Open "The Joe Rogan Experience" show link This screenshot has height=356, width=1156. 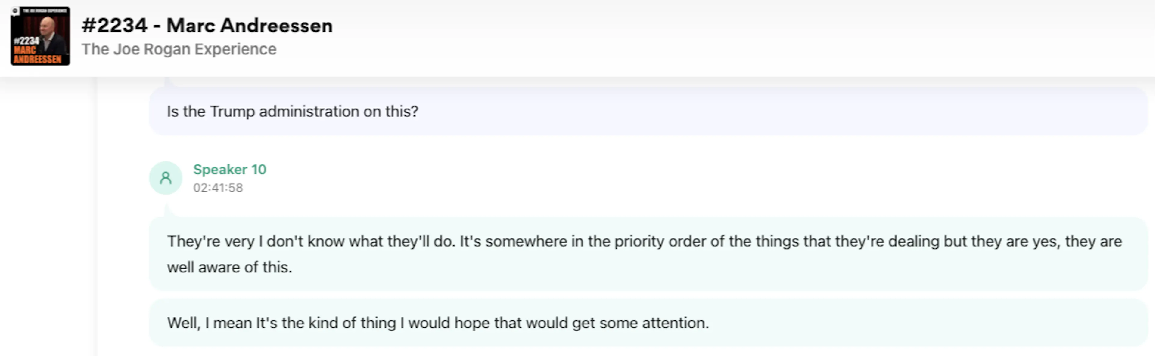tap(179, 49)
